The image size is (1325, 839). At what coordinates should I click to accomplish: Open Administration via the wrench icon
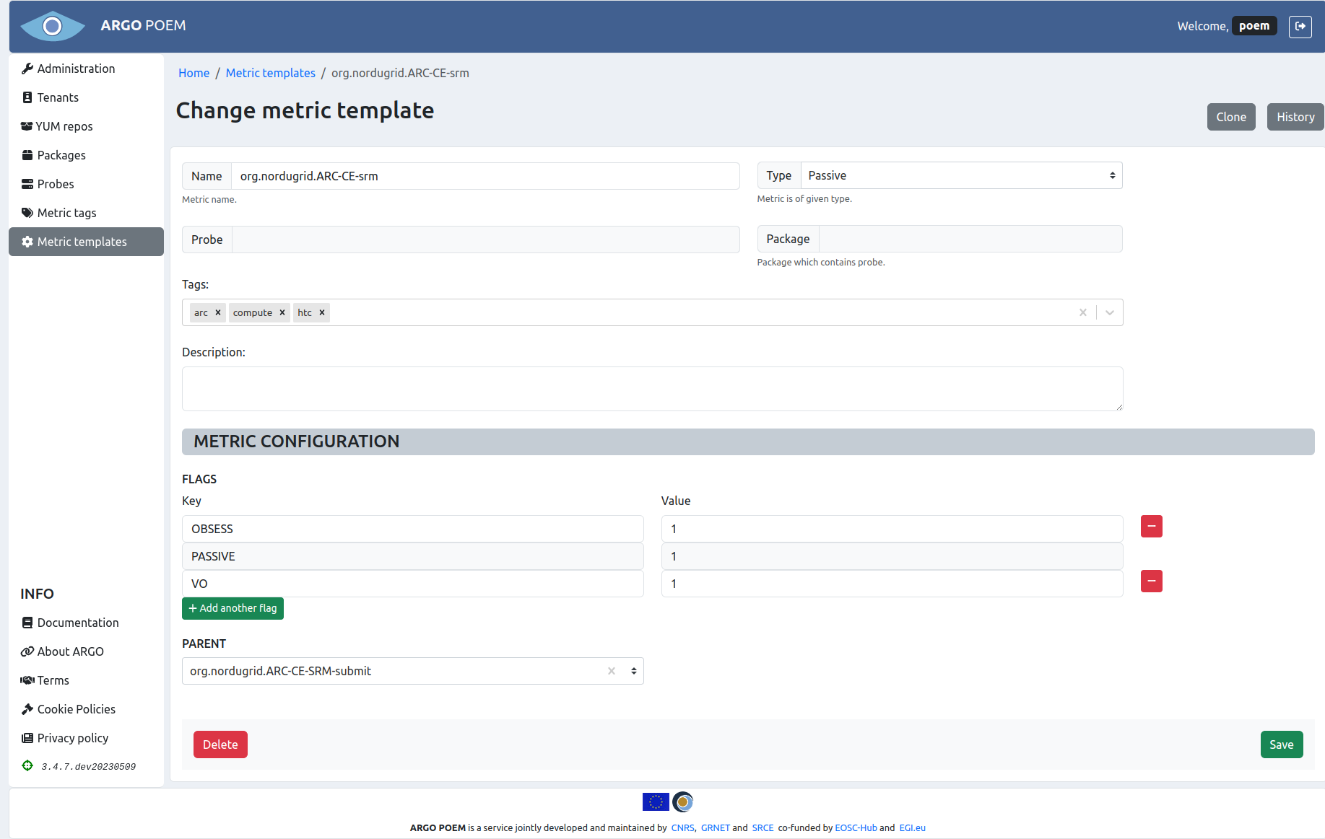(27, 69)
